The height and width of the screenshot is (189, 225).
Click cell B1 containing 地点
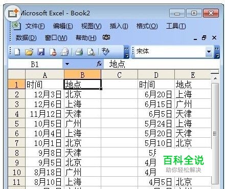[x=82, y=85]
